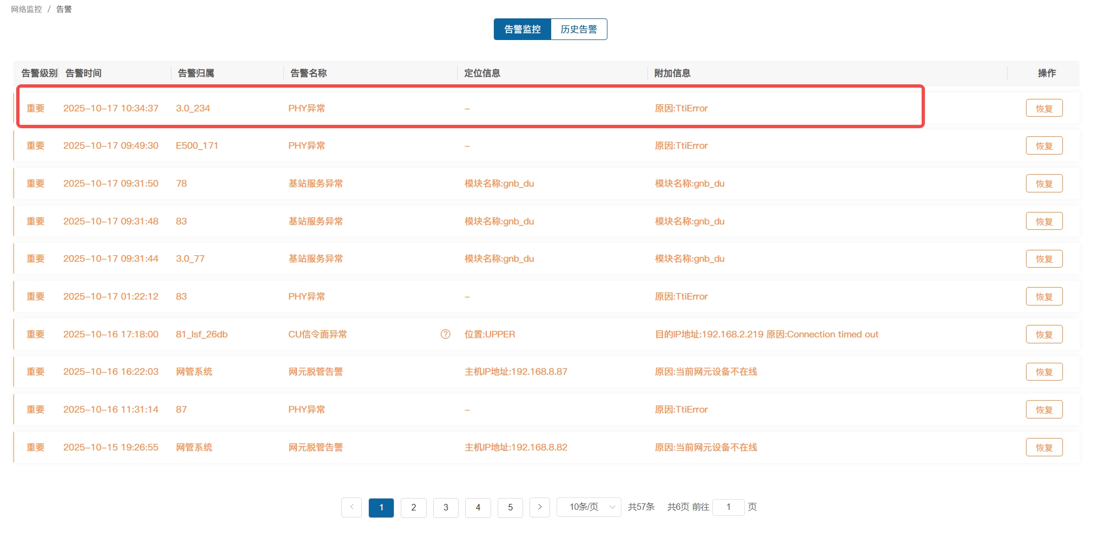Click 网络监控 breadcrumb link
The height and width of the screenshot is (538, 1098).
tap(26, 9)
